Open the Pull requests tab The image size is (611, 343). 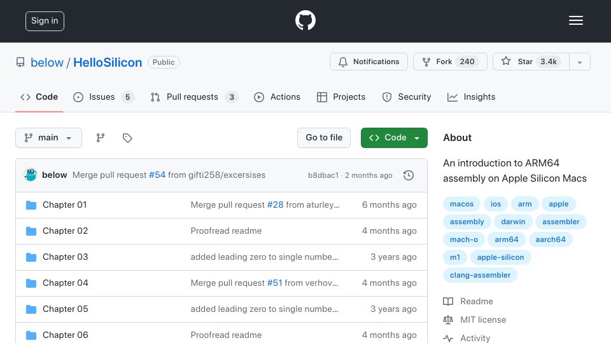[194, 97]
